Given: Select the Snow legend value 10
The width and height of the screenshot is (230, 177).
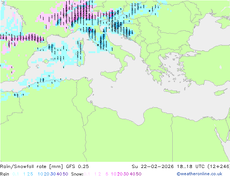Looking at the screenshot, I should coord(114,174).
